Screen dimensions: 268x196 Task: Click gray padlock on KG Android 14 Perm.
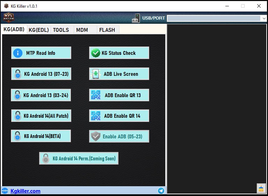(x=46, y=158)
